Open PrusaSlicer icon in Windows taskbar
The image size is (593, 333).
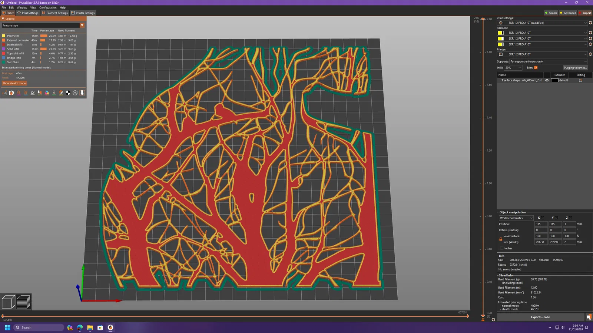coord(110,327)
